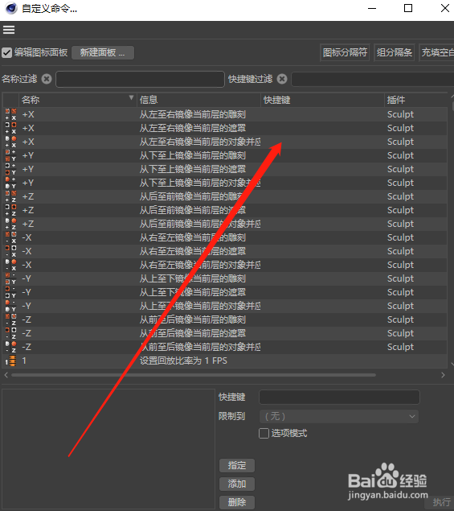Select the -Y icon for 从上至下 sculpt (雕刻) row
454x511 pixels.
10,278
